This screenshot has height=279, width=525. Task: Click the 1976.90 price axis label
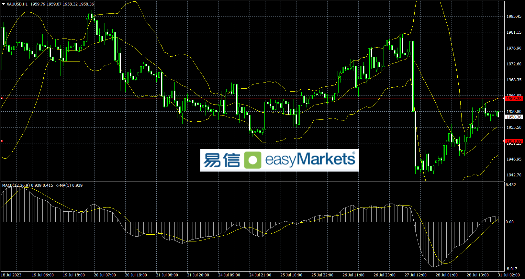(x=514, y=48)
